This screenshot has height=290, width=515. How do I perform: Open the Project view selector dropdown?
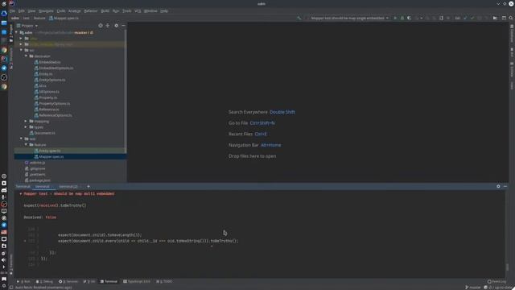pyautogui.click(x=27, y=25)
